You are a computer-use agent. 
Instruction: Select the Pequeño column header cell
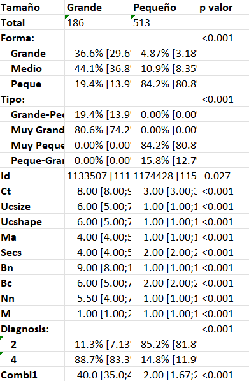[x=164, y=7]
